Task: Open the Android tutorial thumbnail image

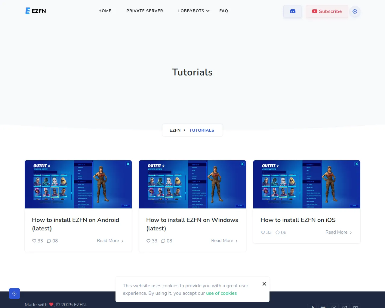Action: [x=78, y=184]
